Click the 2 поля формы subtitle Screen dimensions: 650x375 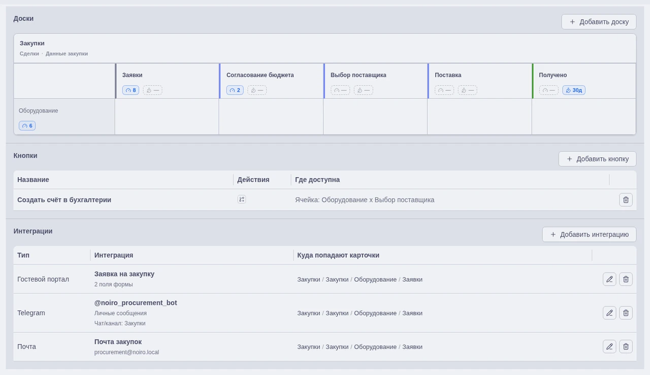pos(114,285)
